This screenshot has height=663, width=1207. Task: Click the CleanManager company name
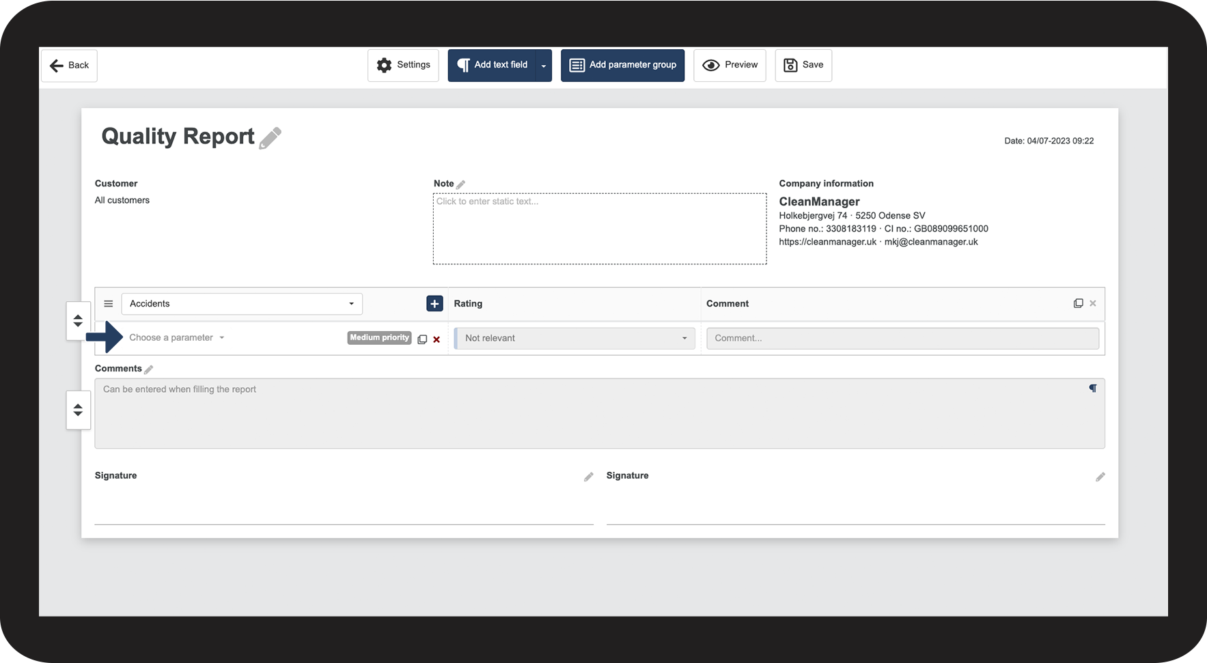[819, 201]
